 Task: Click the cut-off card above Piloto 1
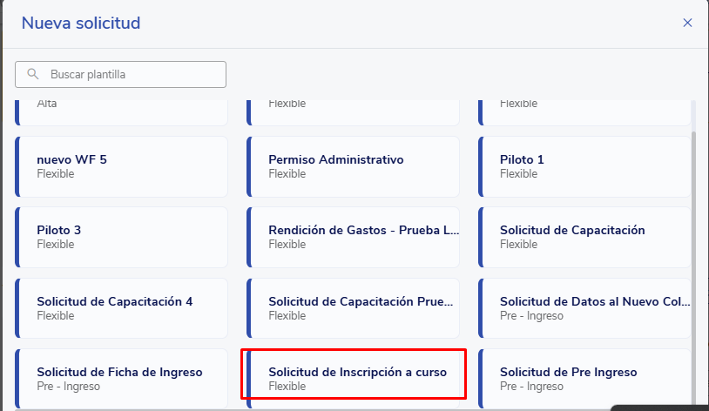tap(584, 111)
